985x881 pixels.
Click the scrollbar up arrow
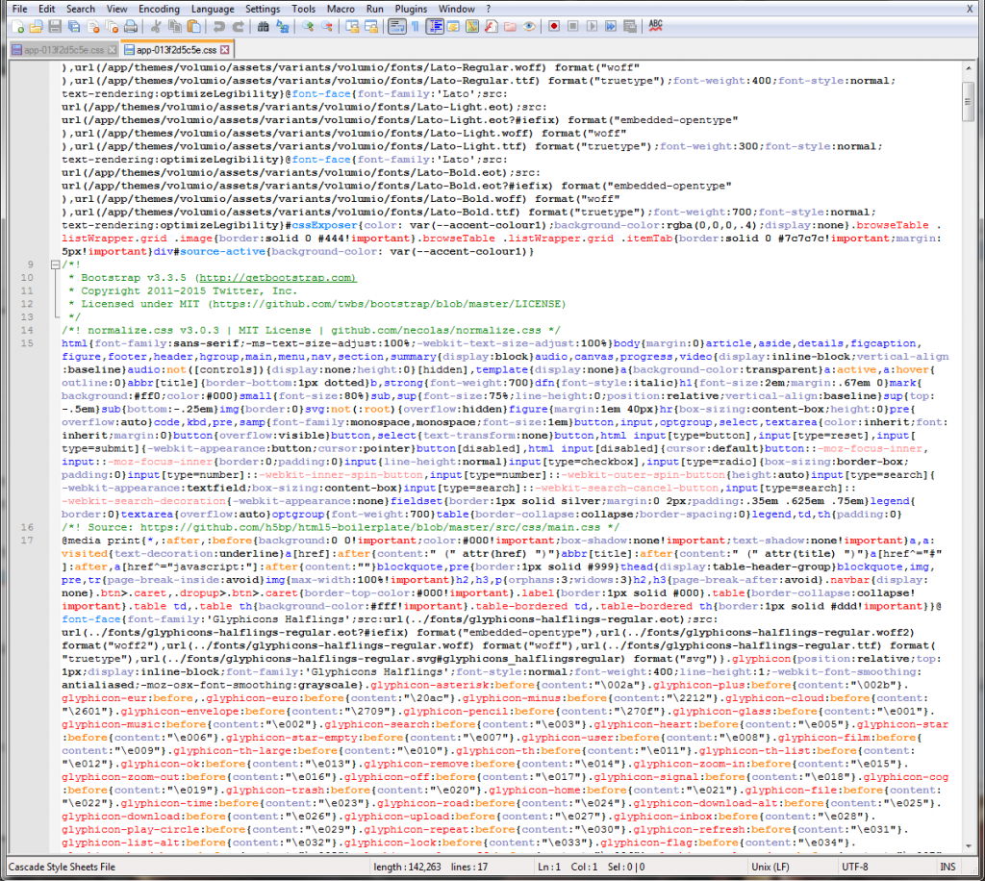pyautogui.click(x=968, y=68)
